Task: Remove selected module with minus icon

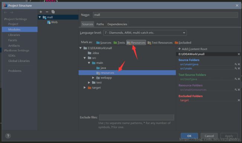Action: point(47,12)
